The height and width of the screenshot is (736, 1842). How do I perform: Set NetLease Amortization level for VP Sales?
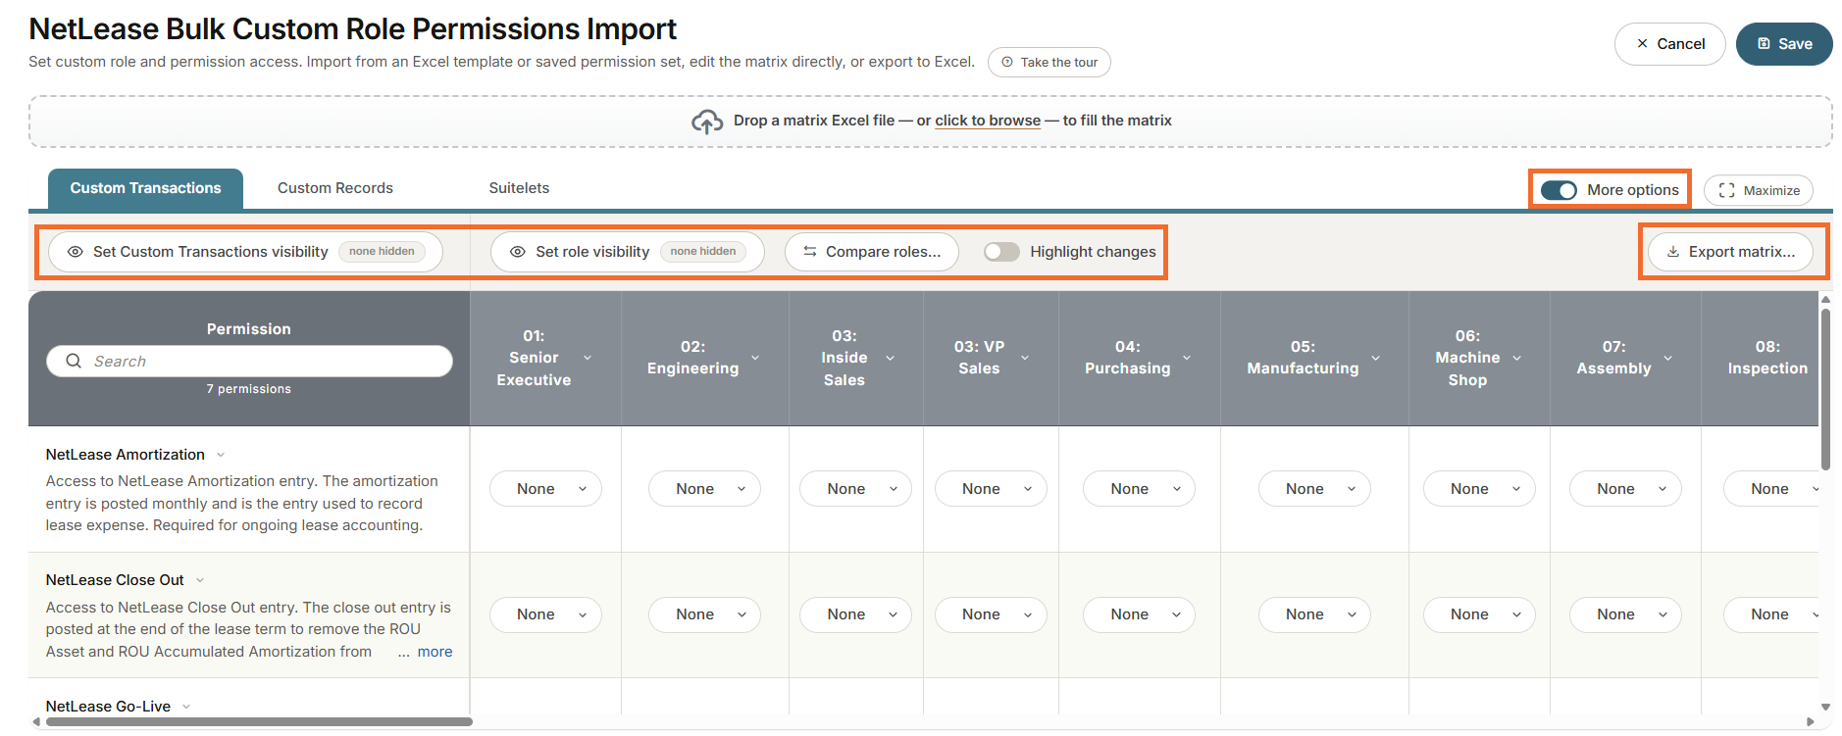point(991,489)
